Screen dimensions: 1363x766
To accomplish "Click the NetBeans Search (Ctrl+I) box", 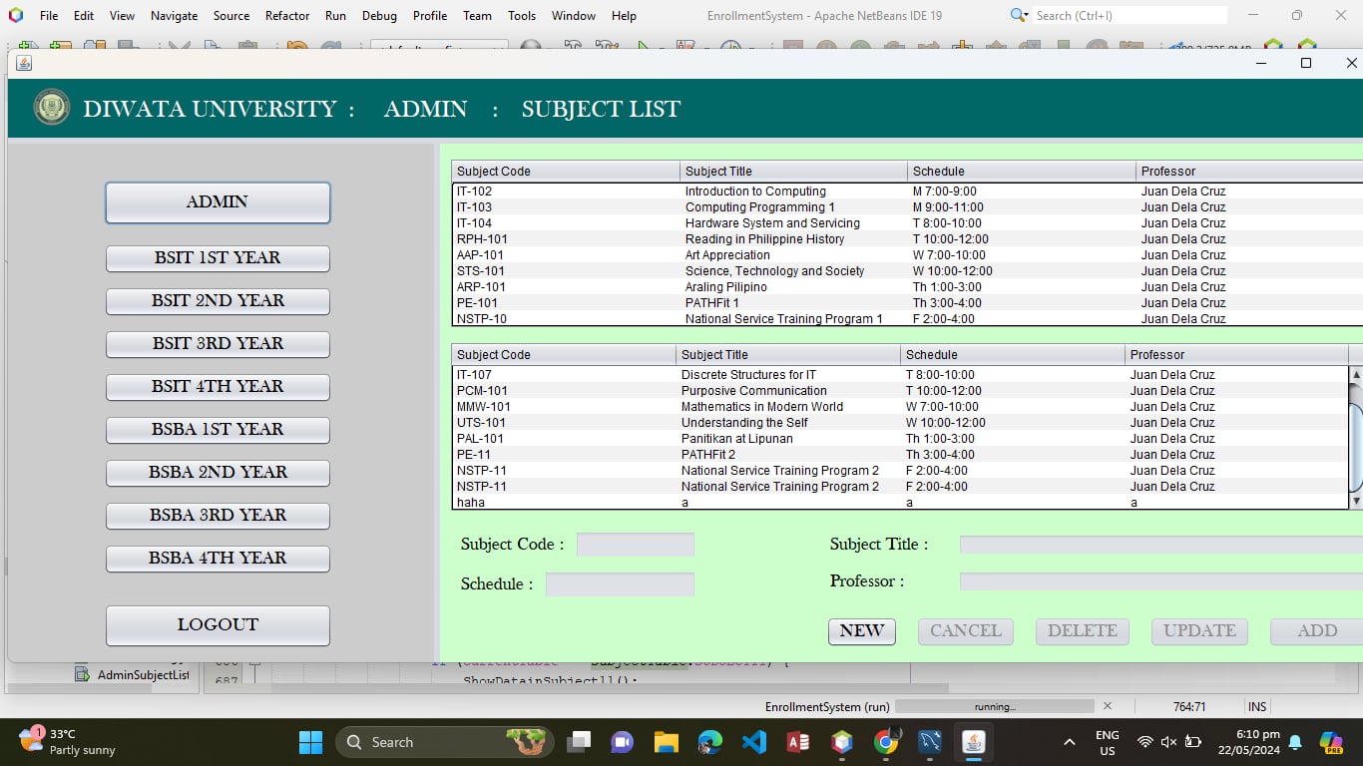I will pos(1130,15).
